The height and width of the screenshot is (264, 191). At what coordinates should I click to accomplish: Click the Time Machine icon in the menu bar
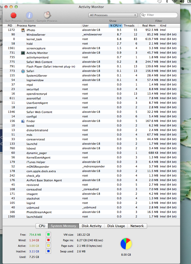click(x=159, y=1)
